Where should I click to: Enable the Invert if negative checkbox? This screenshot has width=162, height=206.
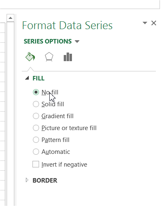[36, 164]
